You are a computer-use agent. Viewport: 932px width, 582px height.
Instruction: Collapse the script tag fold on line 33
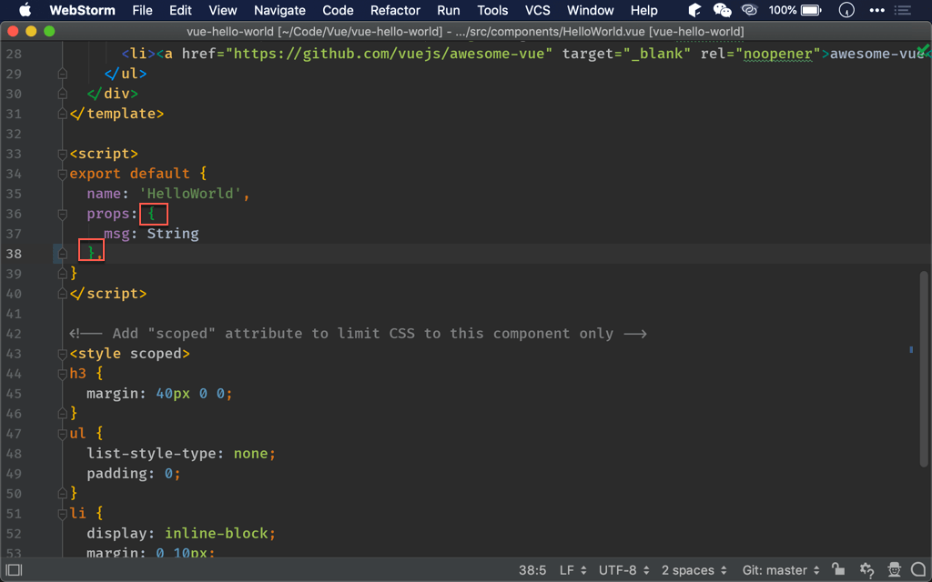62,154
